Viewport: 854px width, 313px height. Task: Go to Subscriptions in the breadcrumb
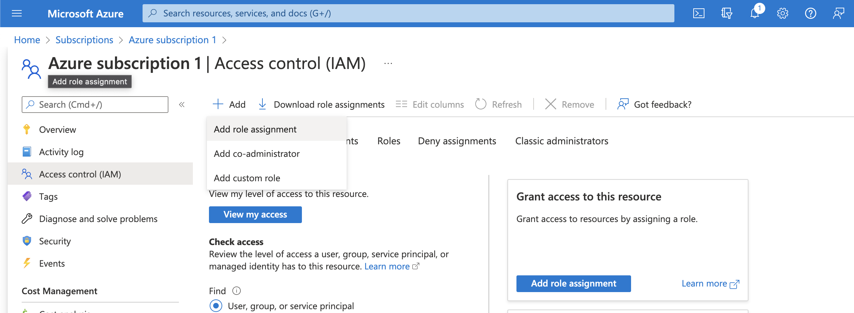click(84, 40)
